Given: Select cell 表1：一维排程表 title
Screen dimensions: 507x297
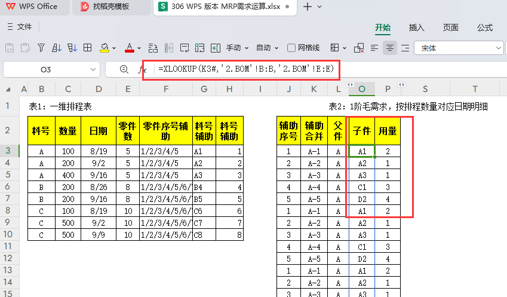Looking at the screenshot, I should point(60,106).
